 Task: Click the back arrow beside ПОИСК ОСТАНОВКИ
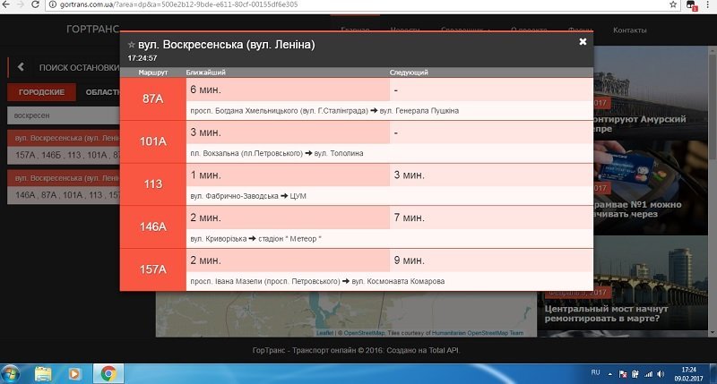tap(21, 66)
